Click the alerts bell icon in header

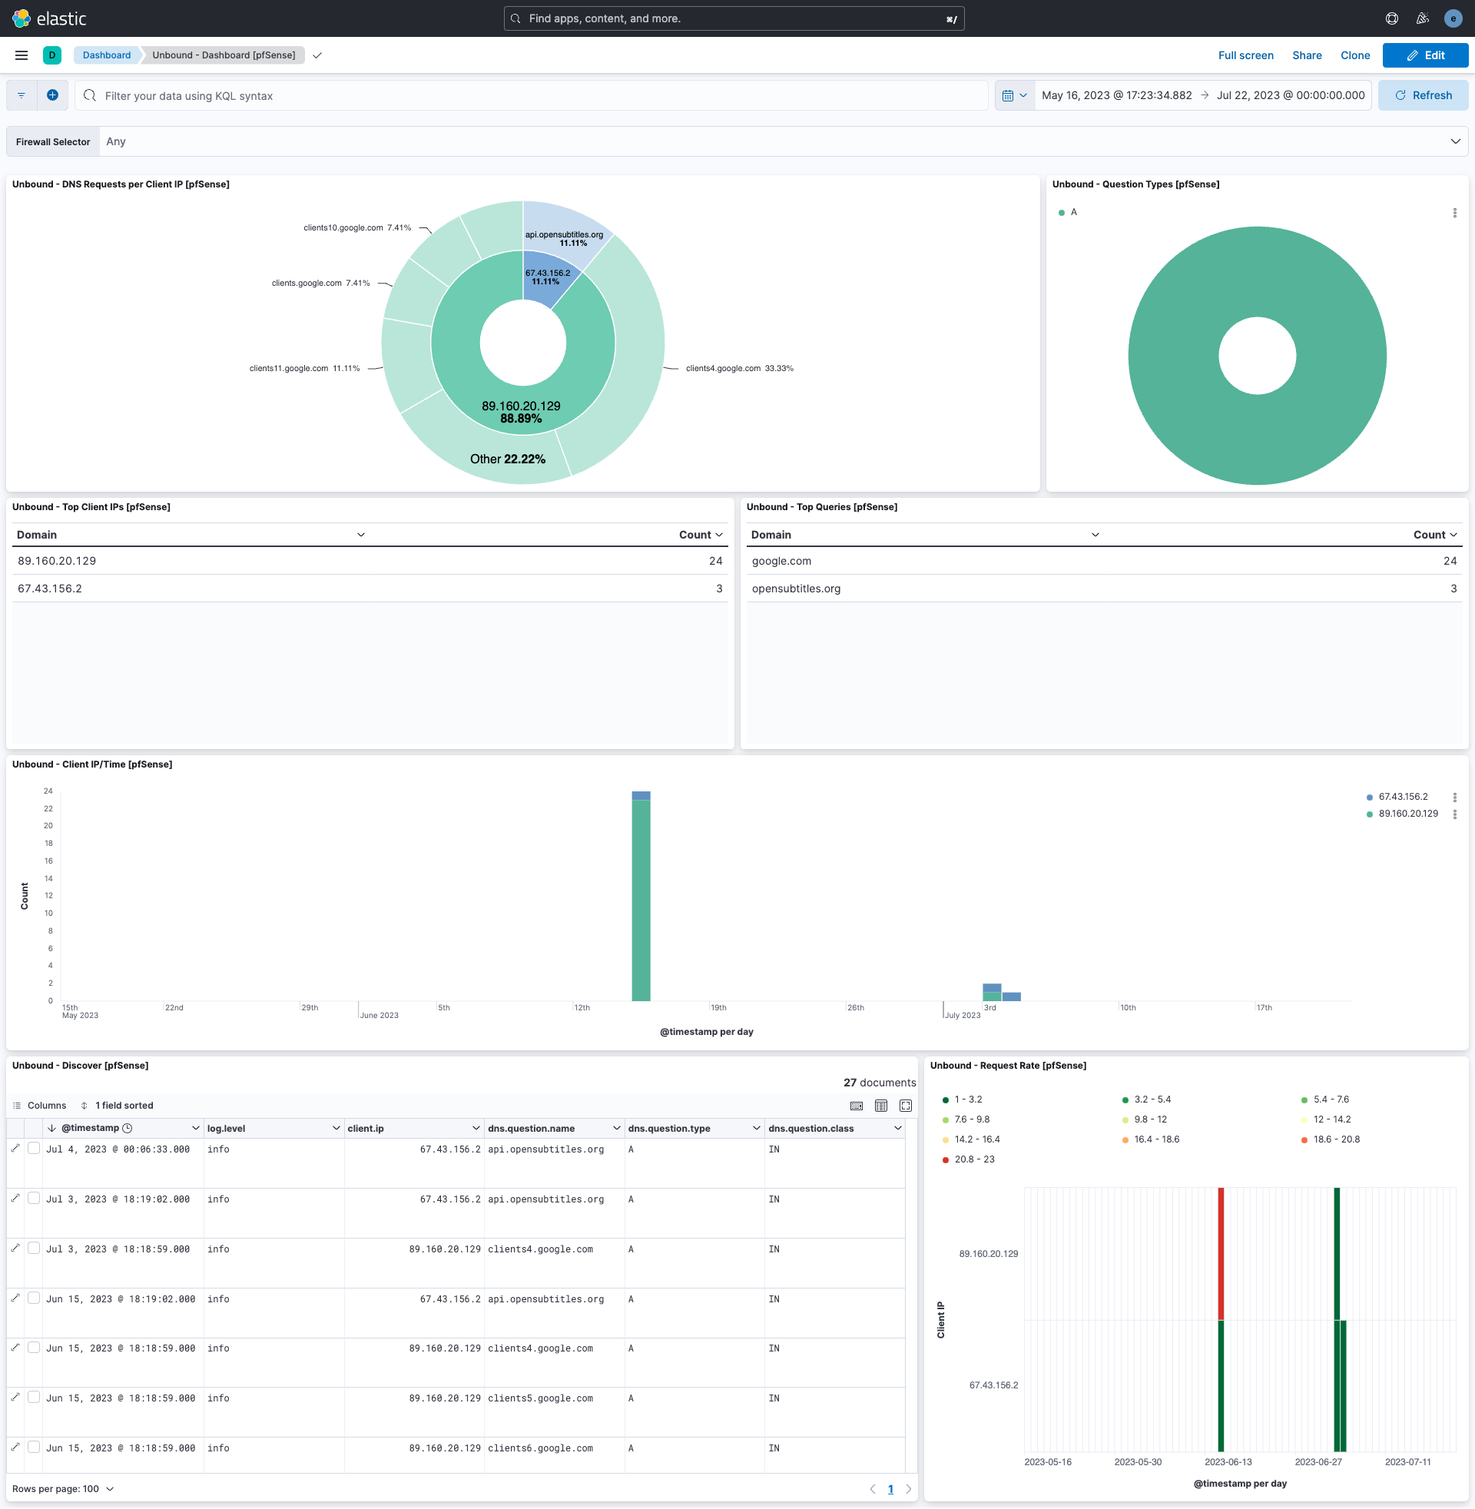pyautogui.click(x=1421, y=18)
